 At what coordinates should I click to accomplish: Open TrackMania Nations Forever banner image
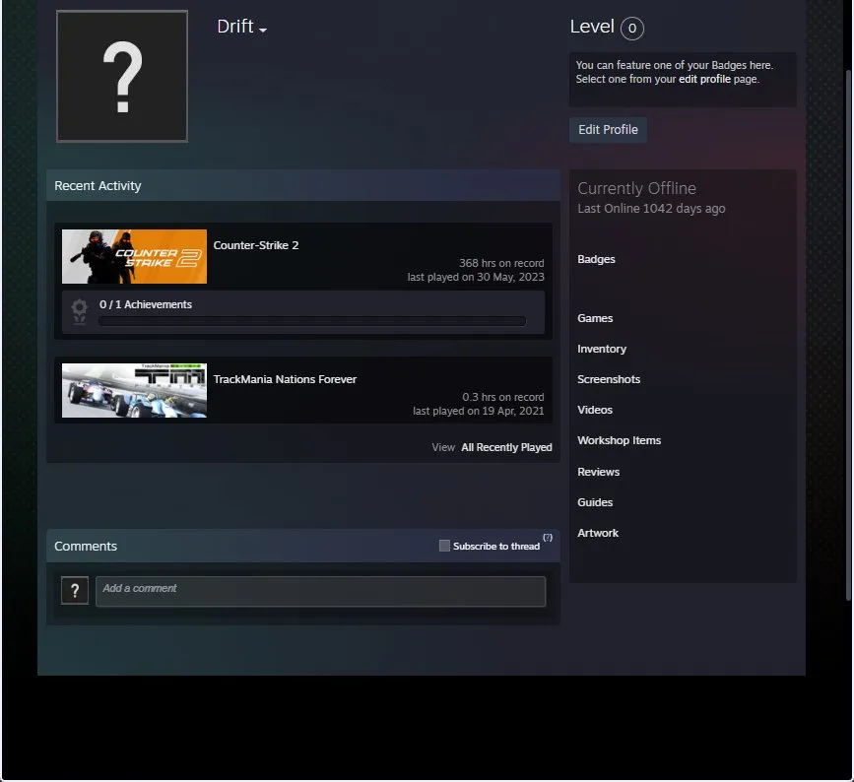[x=134, y=390]
